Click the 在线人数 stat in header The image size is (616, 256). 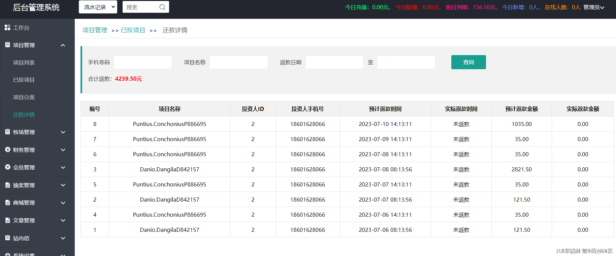coord(562,7)
